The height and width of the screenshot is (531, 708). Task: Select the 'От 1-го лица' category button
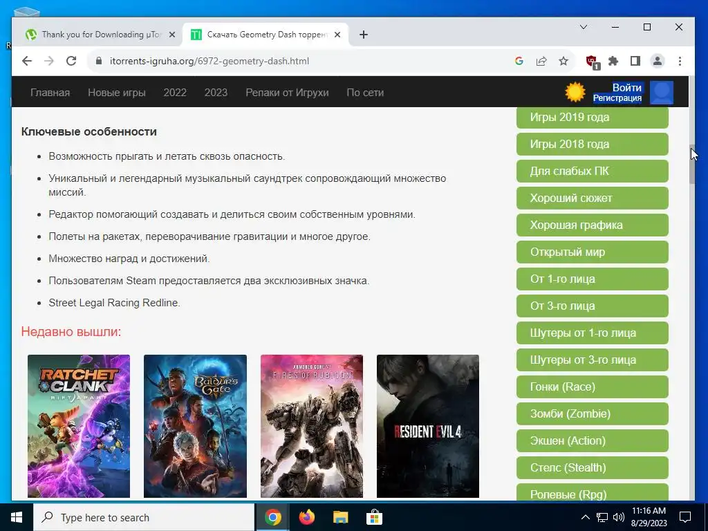(592, 279)
